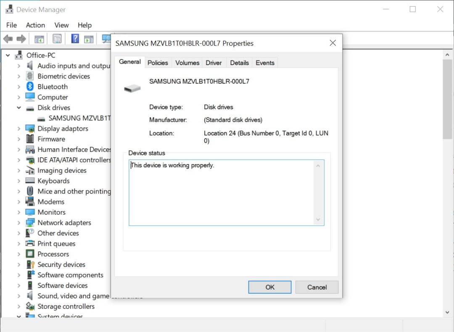
Task: Switch to the Details tab
Action: click(240, 63)
